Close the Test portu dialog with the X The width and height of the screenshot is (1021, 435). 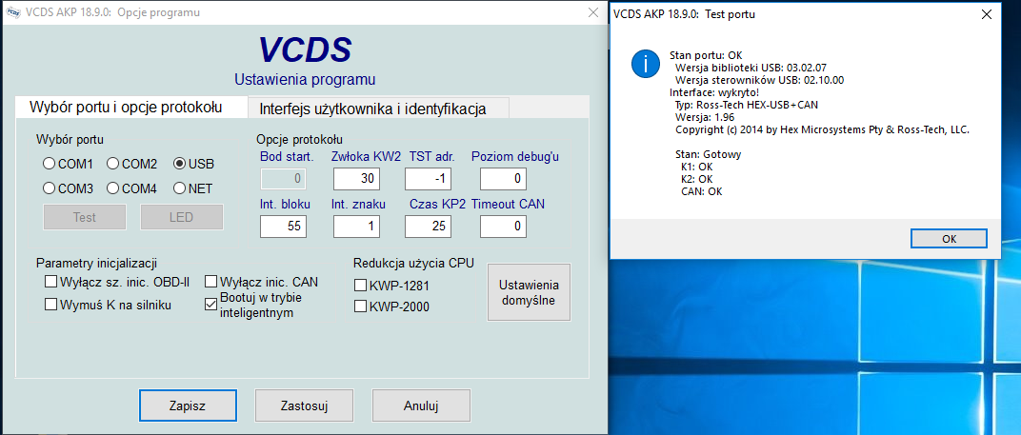(987, 13)
